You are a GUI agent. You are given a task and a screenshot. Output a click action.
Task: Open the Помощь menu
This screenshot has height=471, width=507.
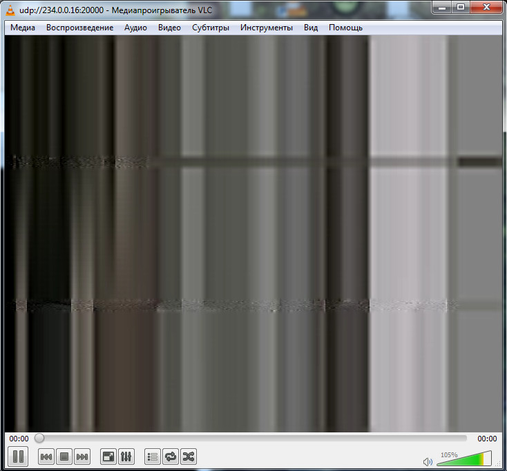pos(345,28)
